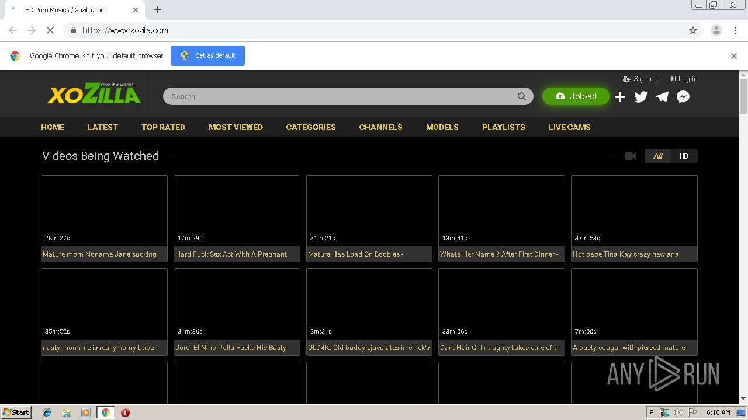Open a new browser tab
Viewport: 748px width, 420px height.
tap(158, 10)
